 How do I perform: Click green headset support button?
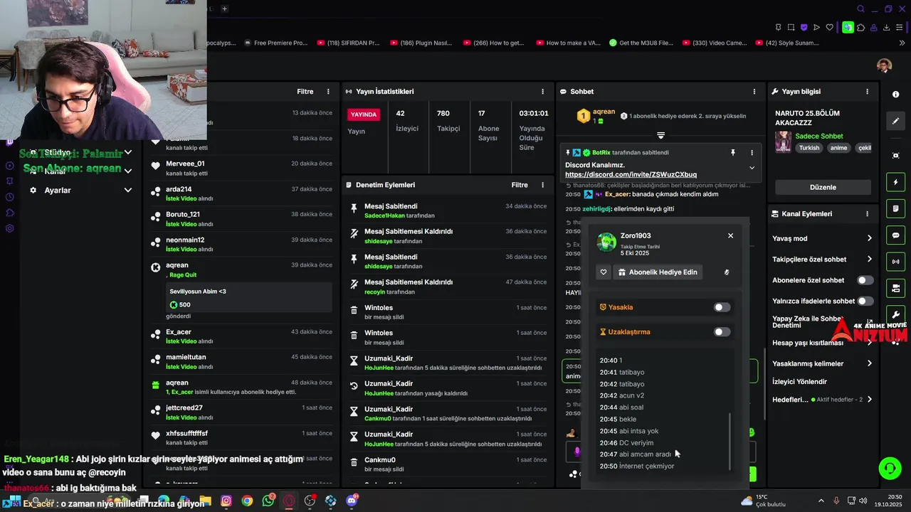pos(890,468)
